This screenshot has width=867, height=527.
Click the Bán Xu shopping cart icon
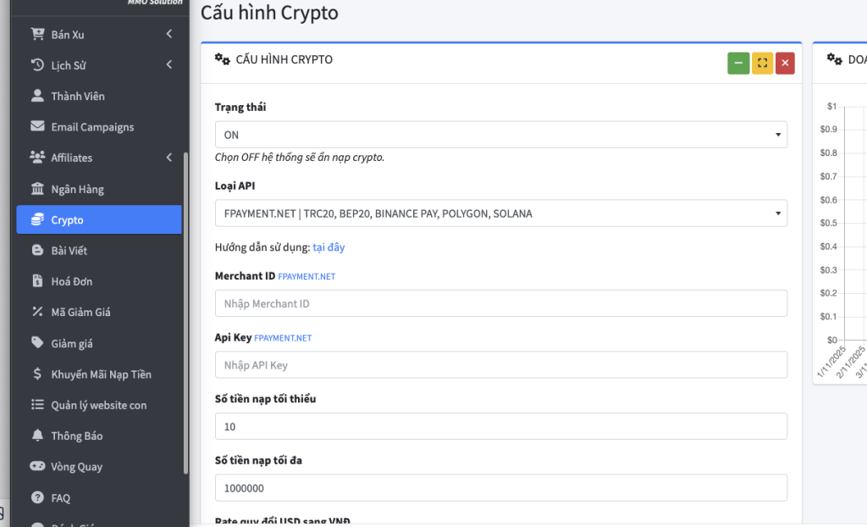pyautogui.click(x=37, y=35)
